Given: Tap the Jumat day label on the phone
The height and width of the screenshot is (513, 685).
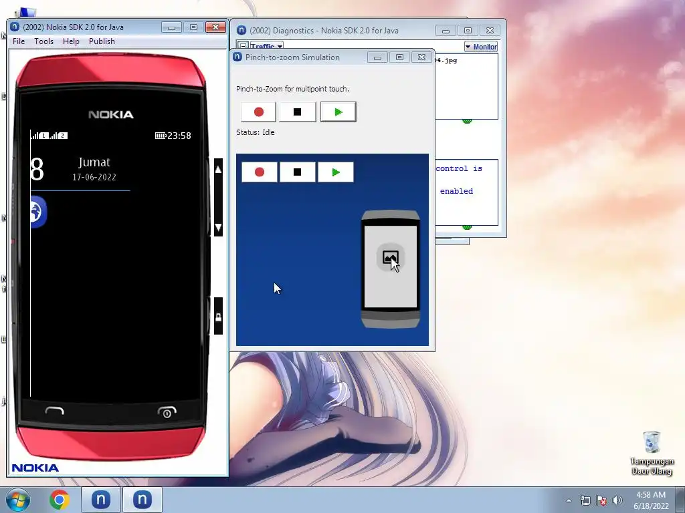Looking at the screenshot, I should point(94,162).
